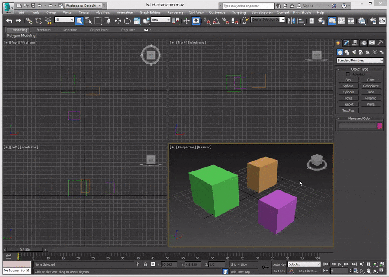Toggle the Angle Snap icon
The image size is (389, 277).
(216, 21)
